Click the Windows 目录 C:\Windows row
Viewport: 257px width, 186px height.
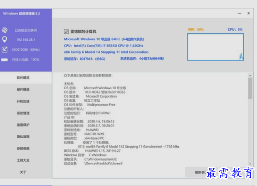click(x=85, y=155)
